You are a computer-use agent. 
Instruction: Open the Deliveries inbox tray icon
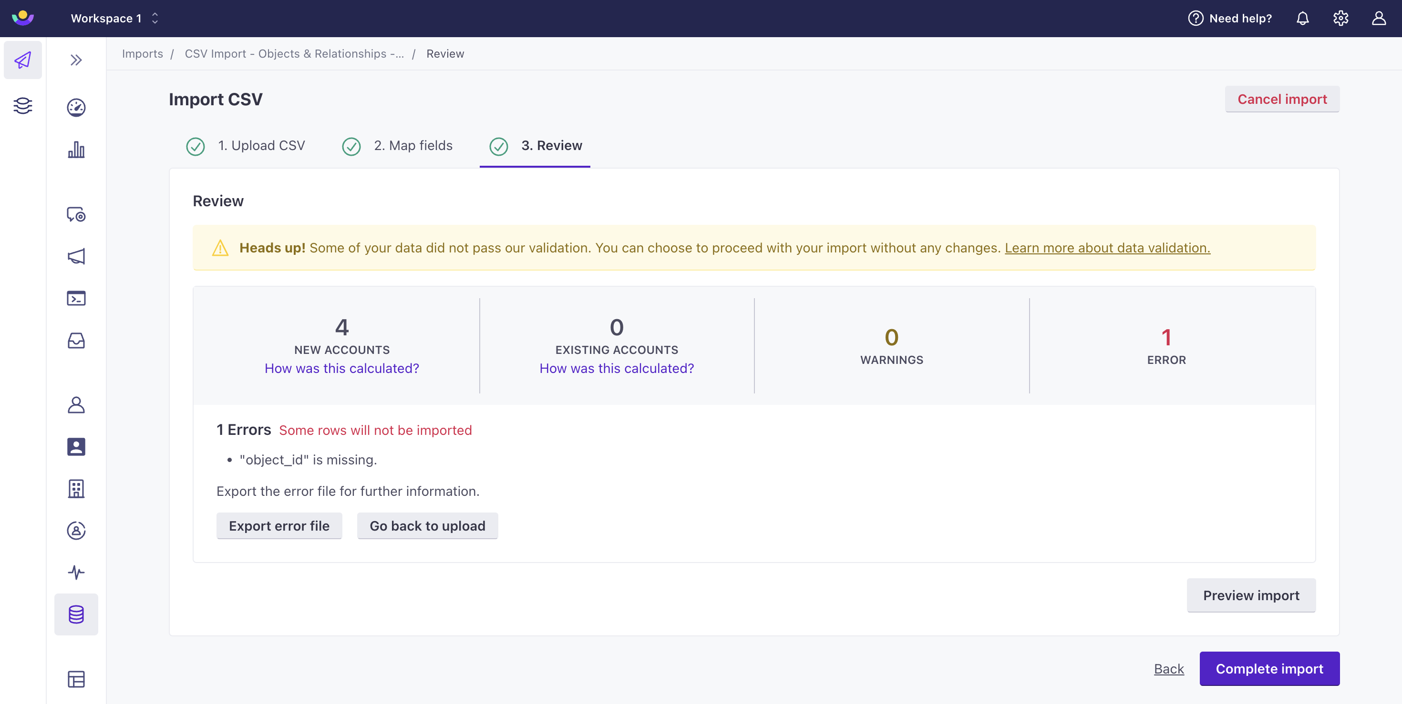[x=76, y=341]
